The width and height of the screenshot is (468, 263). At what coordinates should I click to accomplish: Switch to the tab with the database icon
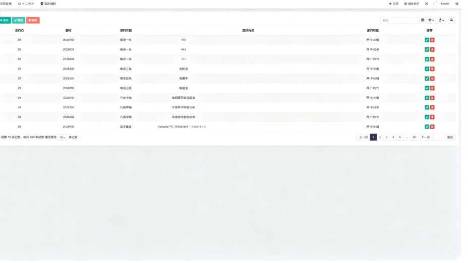click(48, 4)
